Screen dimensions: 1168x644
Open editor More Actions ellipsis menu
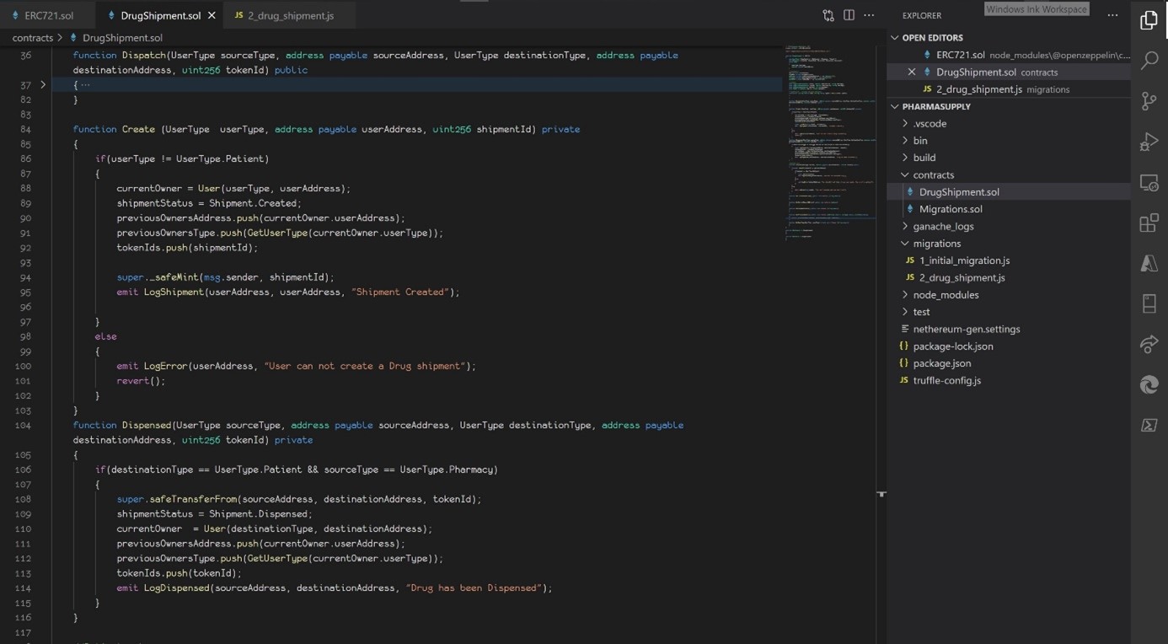coord(869,15)
